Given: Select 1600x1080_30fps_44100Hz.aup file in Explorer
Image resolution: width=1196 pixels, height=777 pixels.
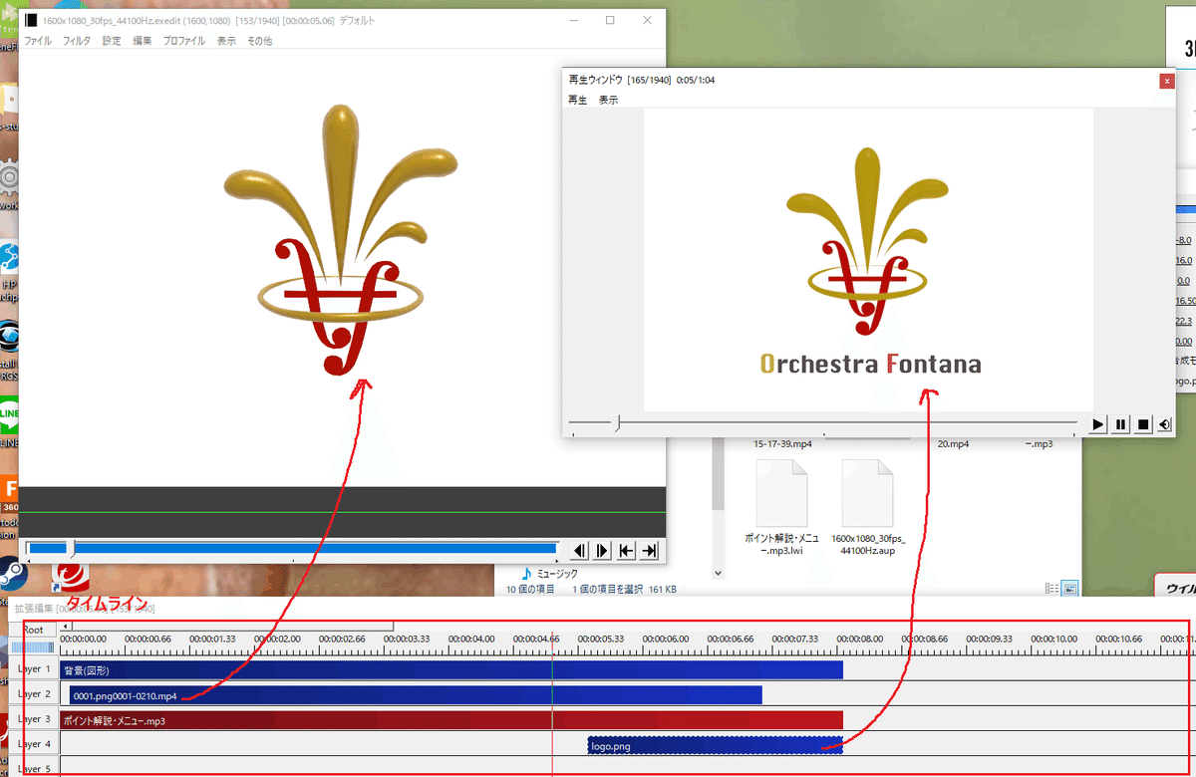Looking at the screenshot, I should (866, 506).
